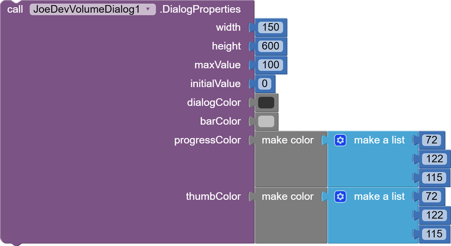Click the gear icon on progressColor's make a list block

340,140
